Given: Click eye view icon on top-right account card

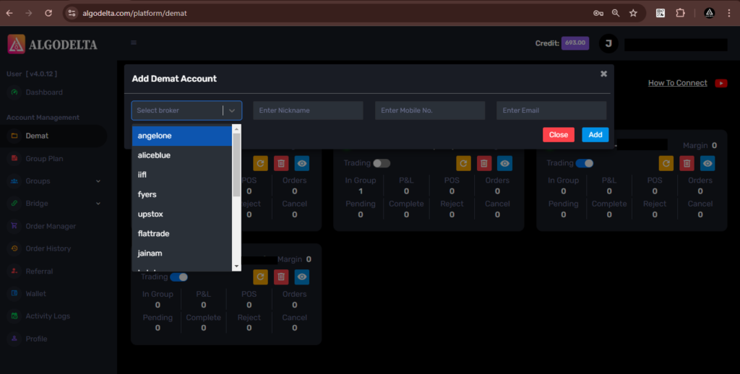Looking at the screenshot, I should tap(707, 163).
